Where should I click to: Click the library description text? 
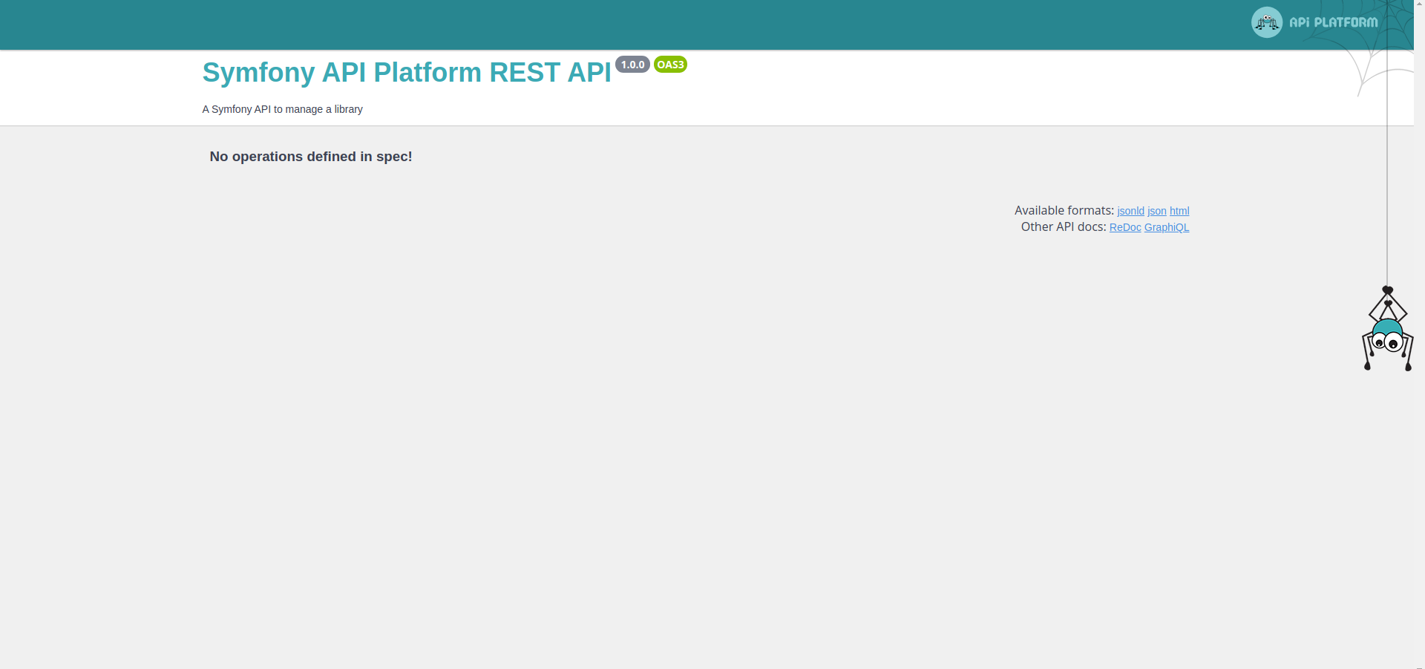(x=282, y=109)
